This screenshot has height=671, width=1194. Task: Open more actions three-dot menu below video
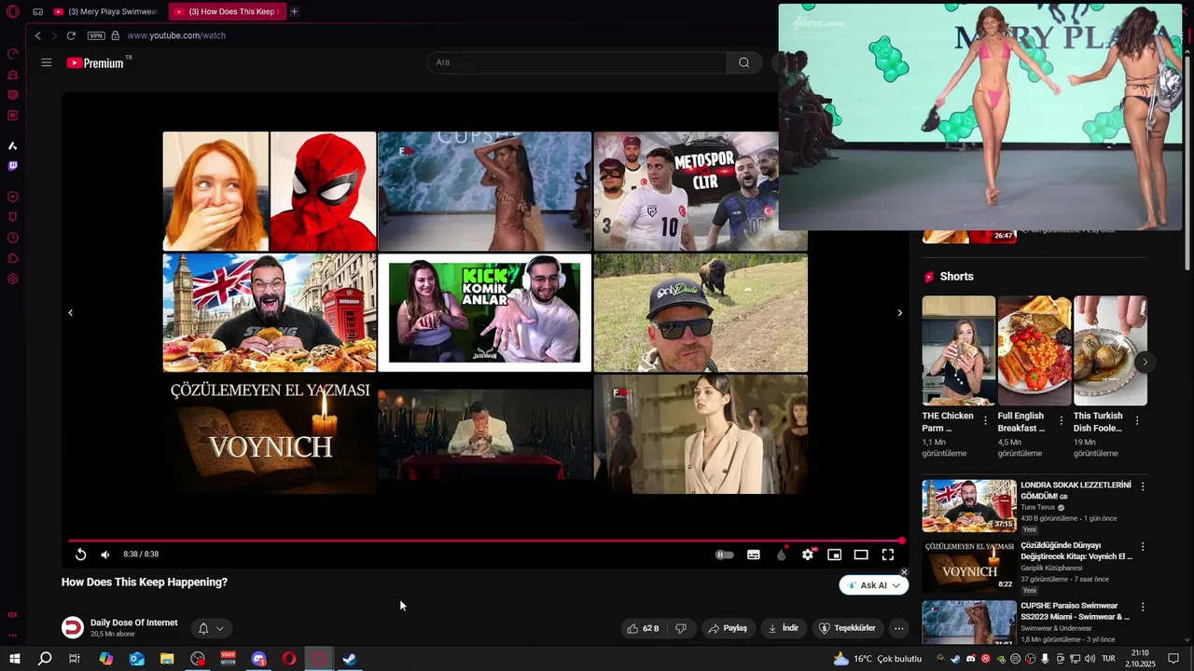(898, 628)
